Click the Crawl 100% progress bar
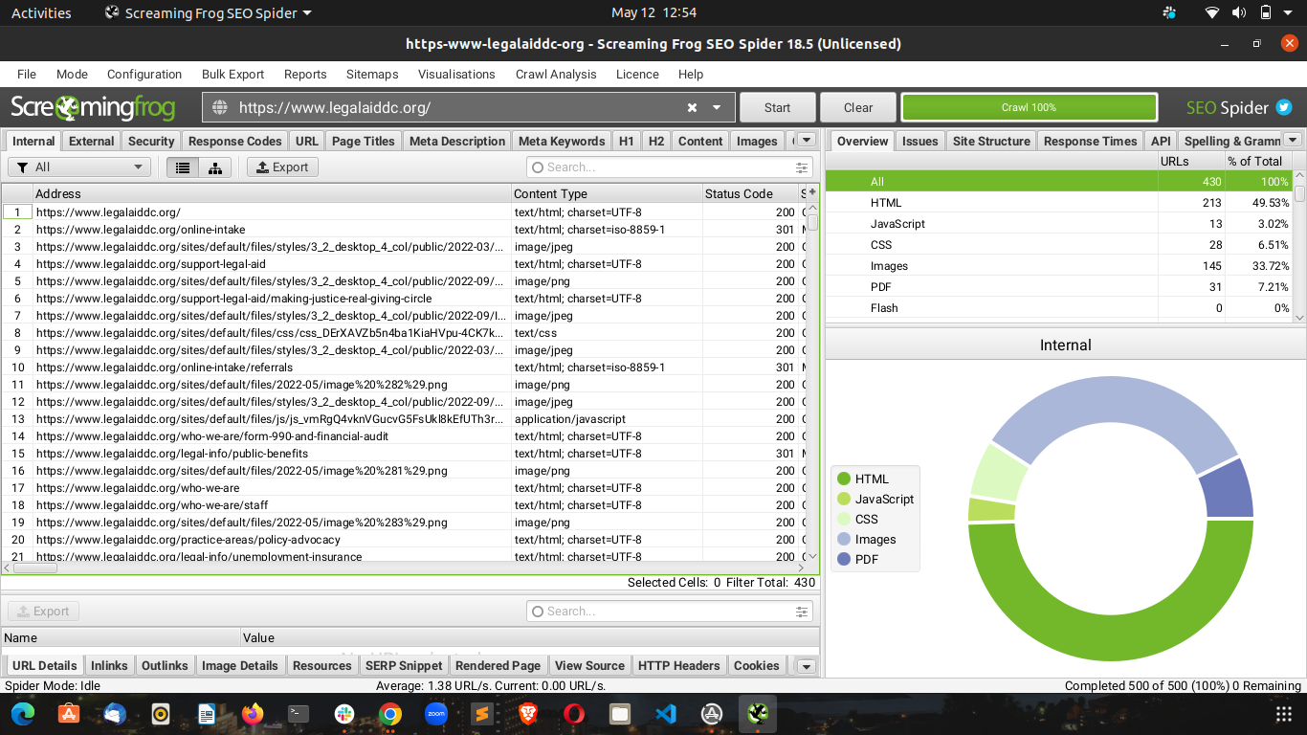 click(1030, 107)
